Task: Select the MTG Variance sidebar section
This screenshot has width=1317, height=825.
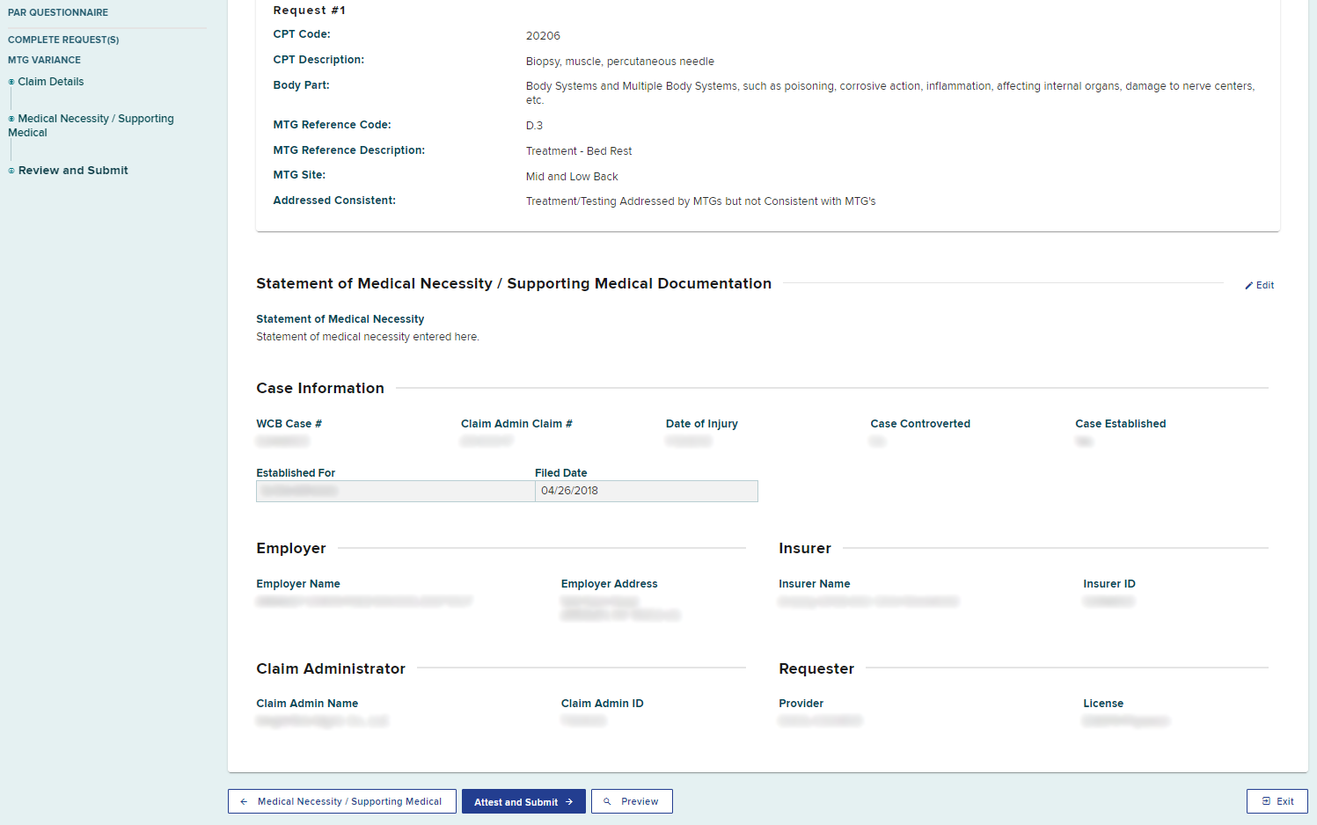Action: pyautogui.click(x=44, y=60)
